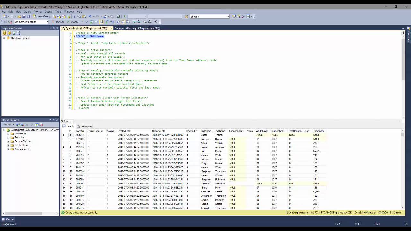Click the Save file icon in toolbar
This screenshot has height=231, width=411.
pos(24,16)
